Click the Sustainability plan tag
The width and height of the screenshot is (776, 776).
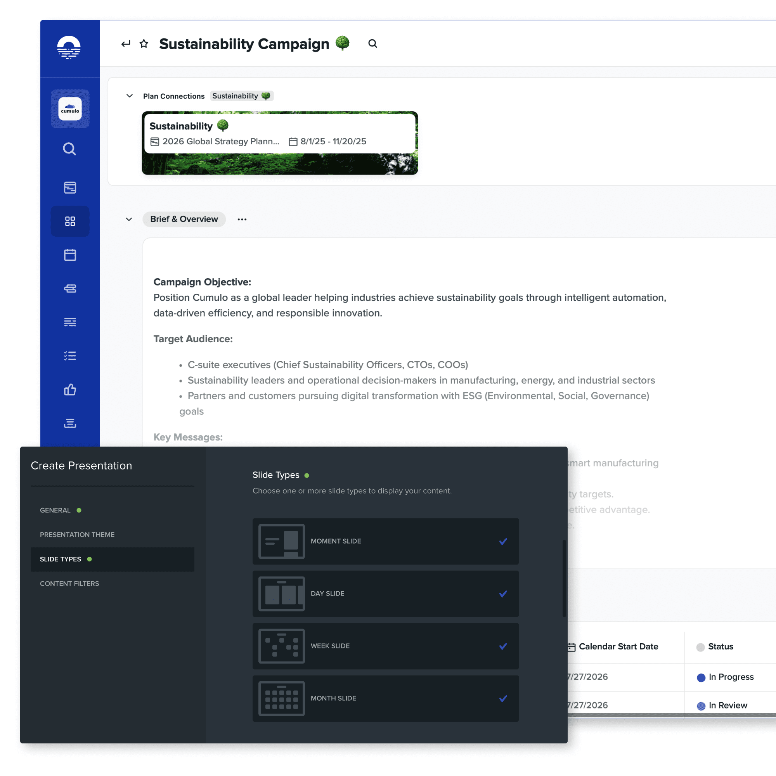241,96
